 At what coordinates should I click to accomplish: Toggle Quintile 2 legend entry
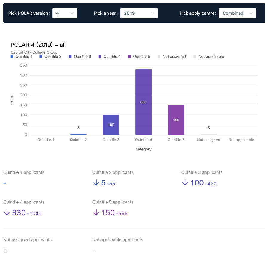click(x=51, y=57)
